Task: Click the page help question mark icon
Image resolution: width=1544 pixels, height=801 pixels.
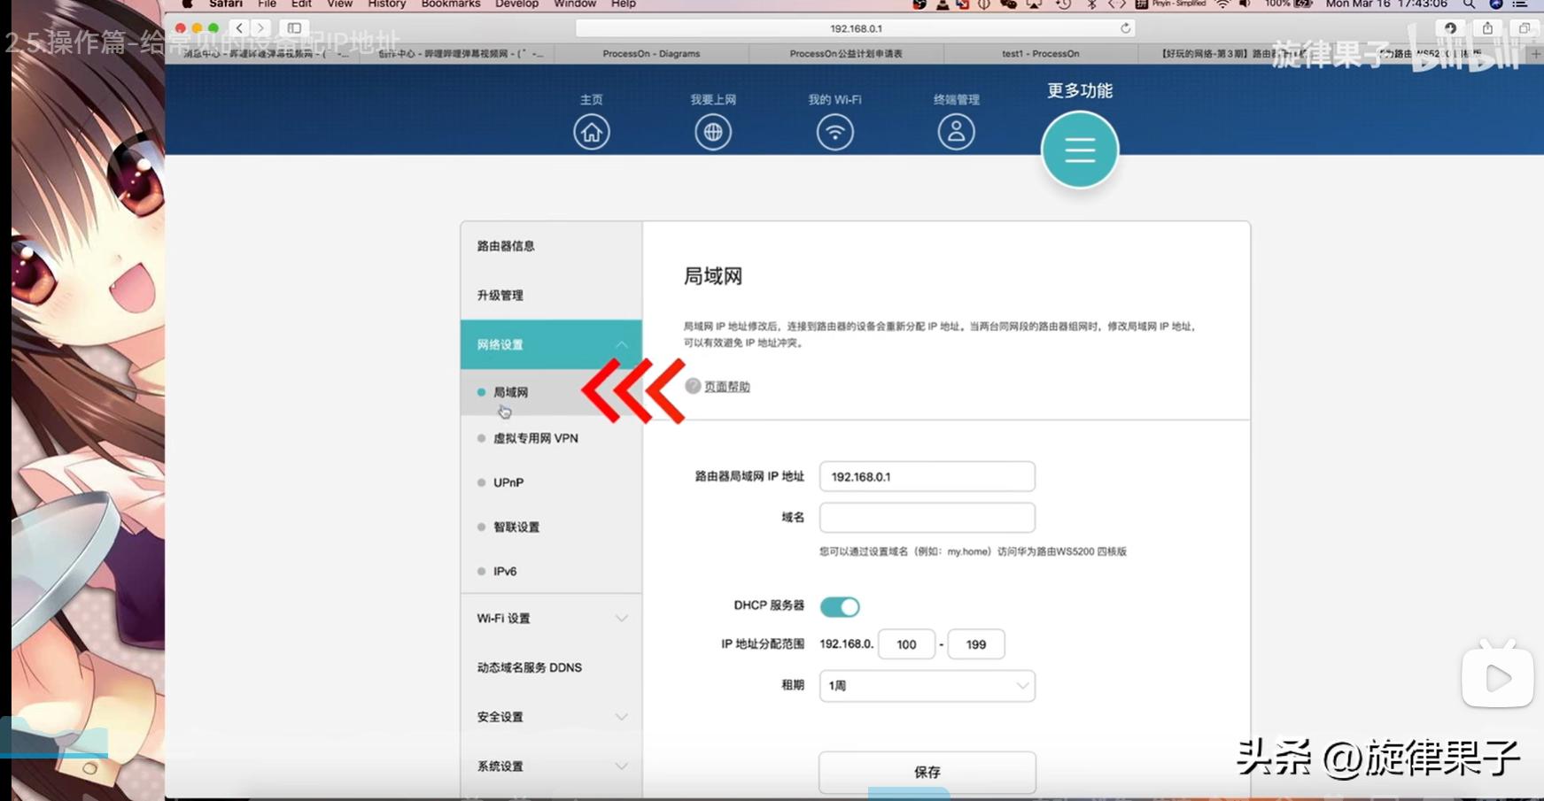Action: tap(693, 387)
